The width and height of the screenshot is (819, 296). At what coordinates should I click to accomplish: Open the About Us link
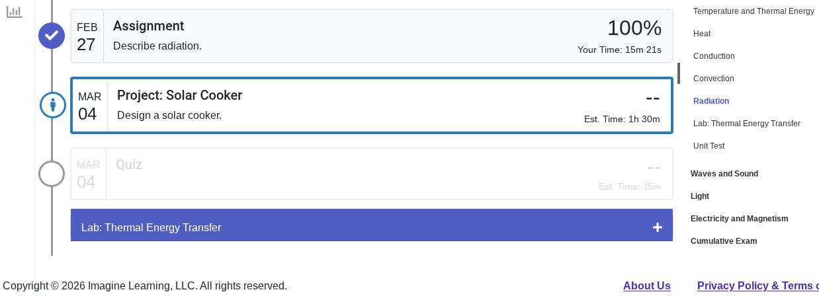click(x=646, y=285)
